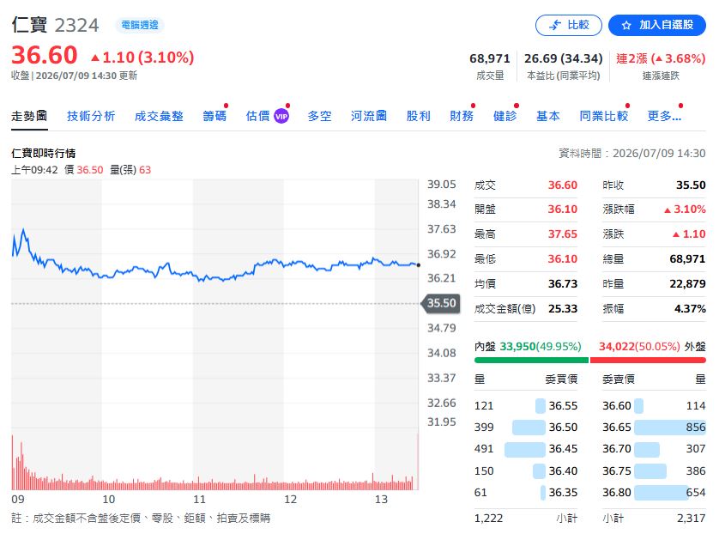The height and width of the screenshot is (534, 719).
Task: Open the 健診 tab
Action: (x=505, y=116)
